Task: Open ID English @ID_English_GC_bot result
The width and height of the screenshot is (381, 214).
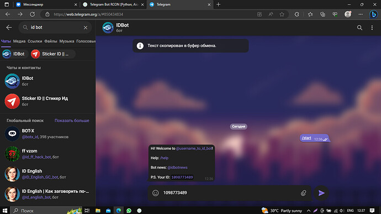Action: coord(47,174)
